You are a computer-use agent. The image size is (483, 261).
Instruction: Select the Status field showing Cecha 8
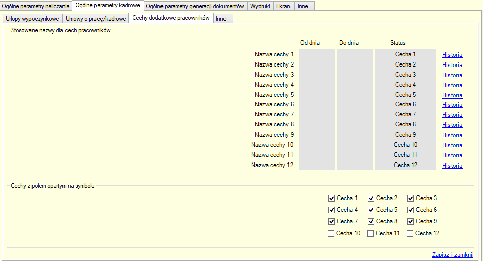405,124
